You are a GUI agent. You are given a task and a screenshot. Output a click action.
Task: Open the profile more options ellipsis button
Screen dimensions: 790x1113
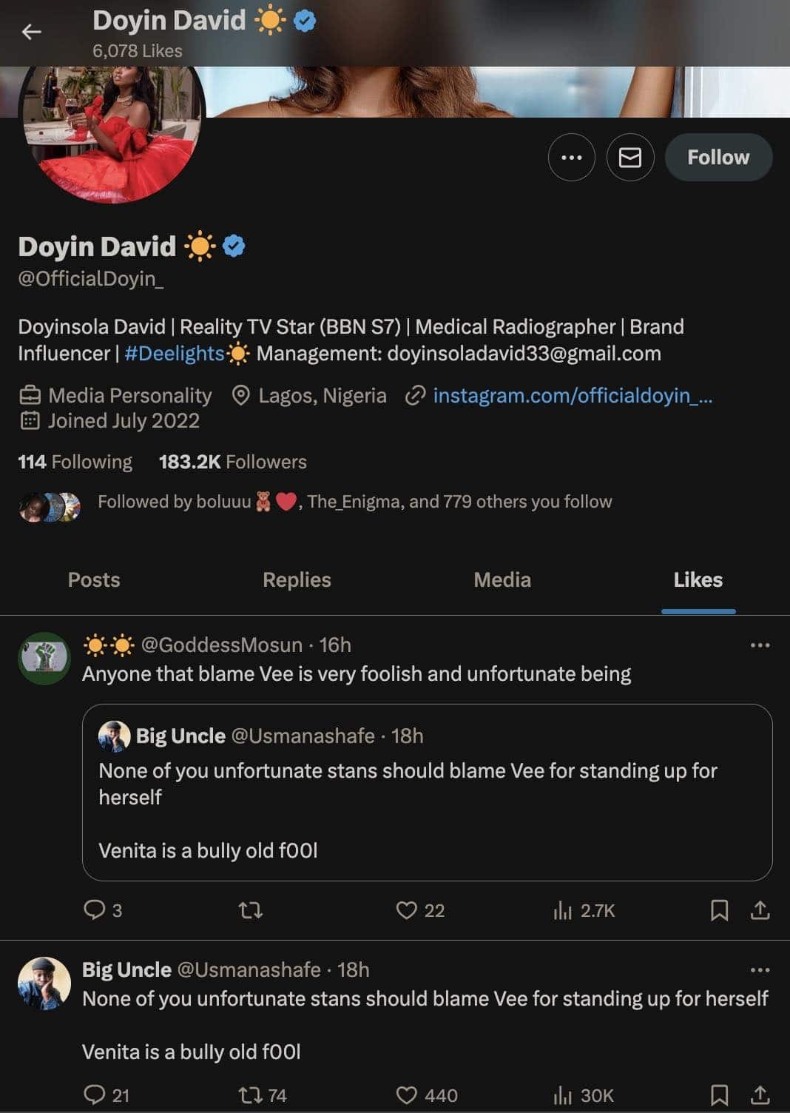(x=571, y=158)
